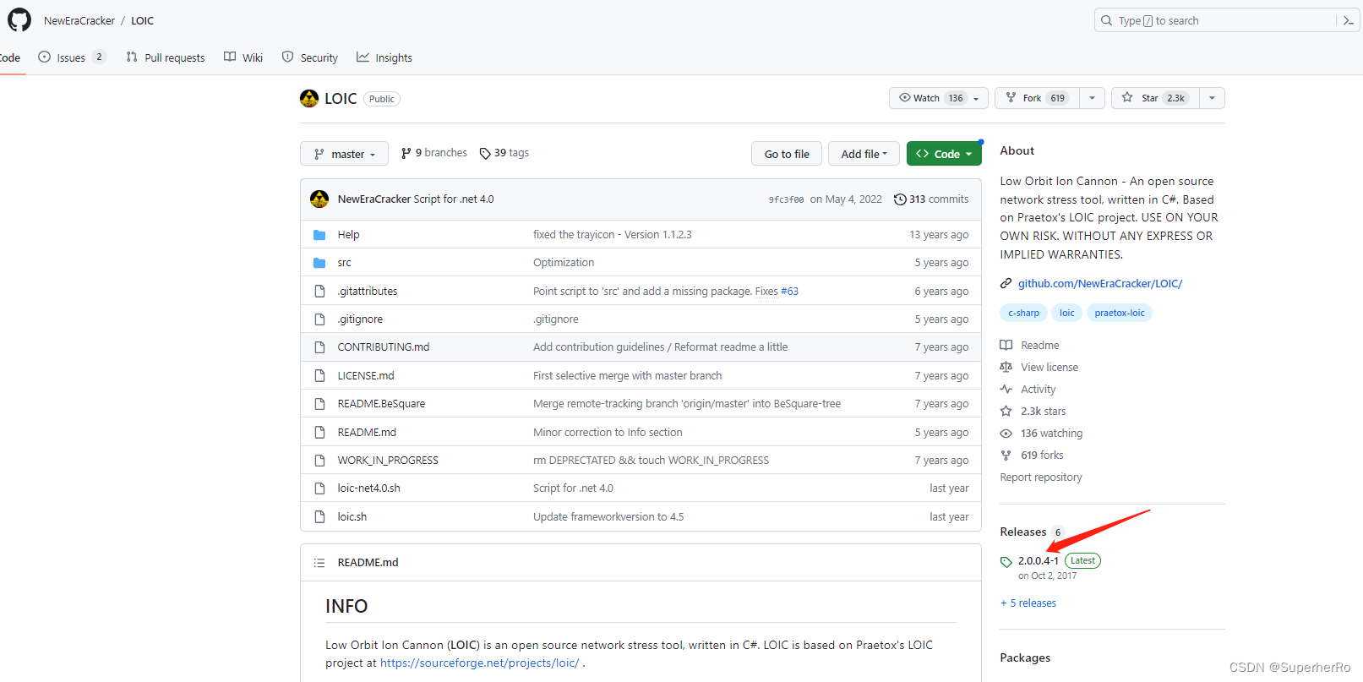Click the Readme book icon in About
The height and width of the screenshot is (682, 1363).
pyautogui.click(x=1006, y=345)
